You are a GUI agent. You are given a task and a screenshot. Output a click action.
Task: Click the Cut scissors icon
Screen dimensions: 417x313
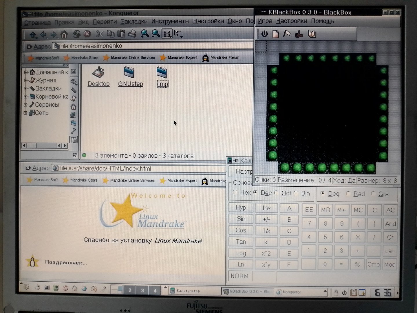[100, 34]
